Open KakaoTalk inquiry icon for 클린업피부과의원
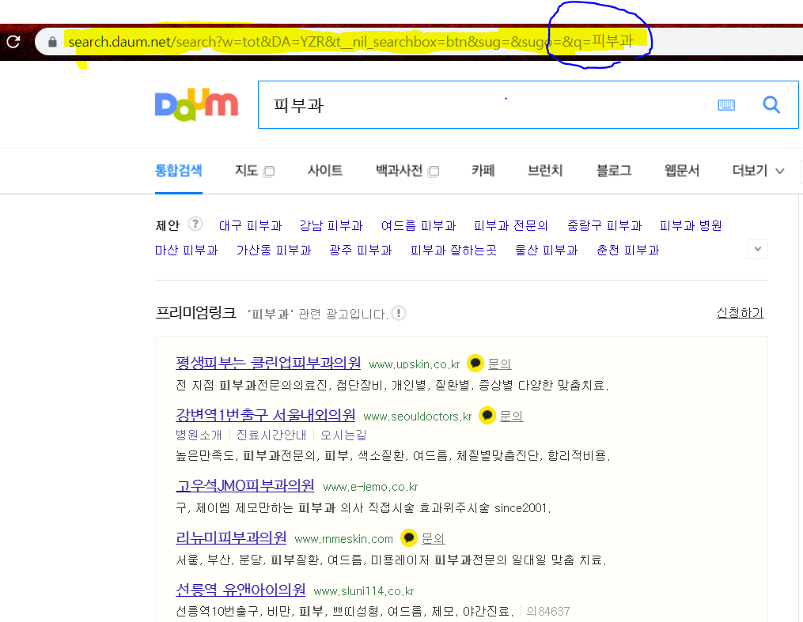Screen dimensions: 803x622 475,364
